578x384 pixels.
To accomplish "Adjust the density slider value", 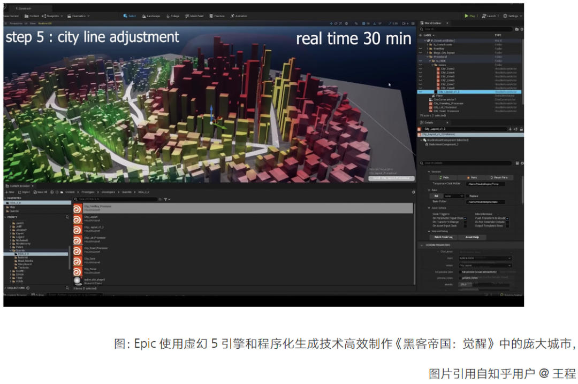I will 485,284.
